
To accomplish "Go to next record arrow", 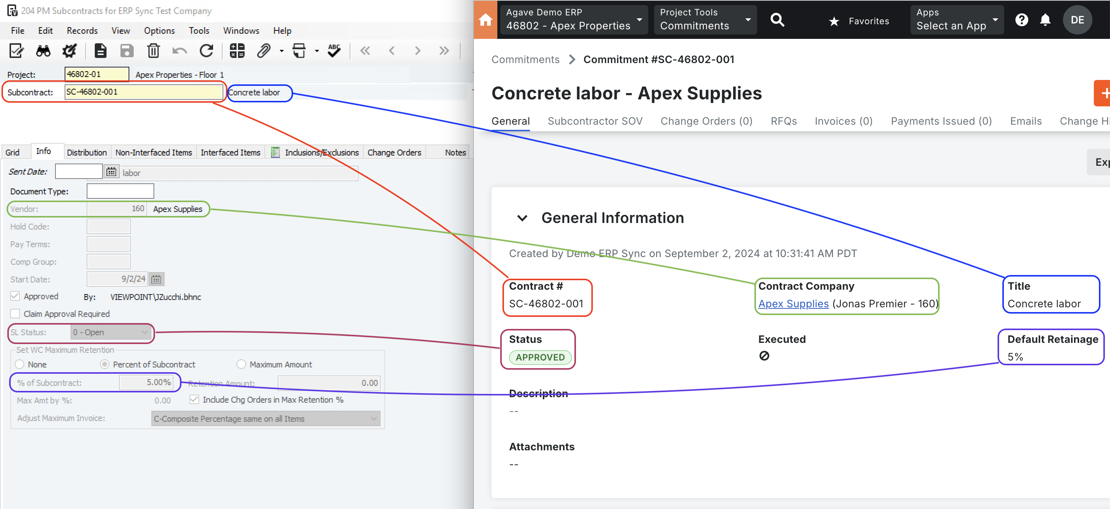I will click(418, 51).
